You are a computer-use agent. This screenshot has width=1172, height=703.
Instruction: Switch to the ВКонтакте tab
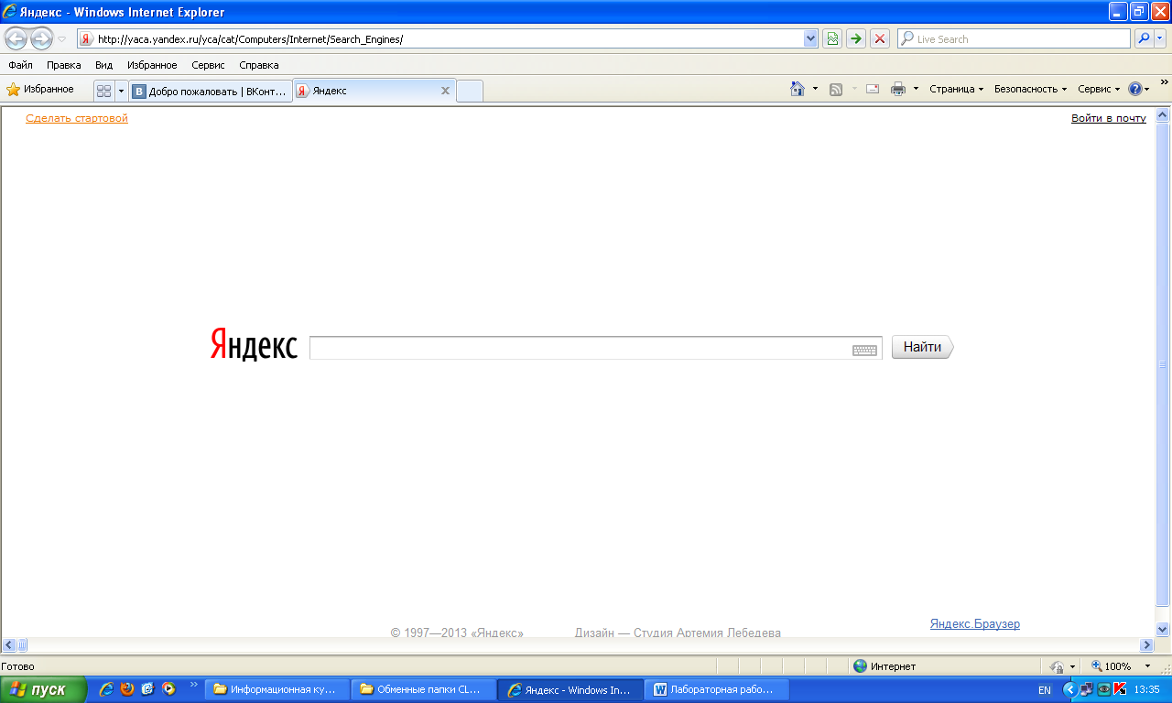pos(211,91)
